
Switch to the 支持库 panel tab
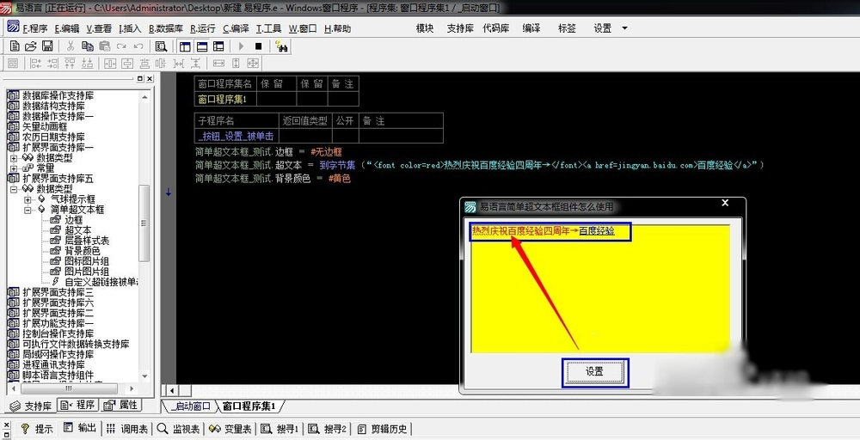pos(31,406)
